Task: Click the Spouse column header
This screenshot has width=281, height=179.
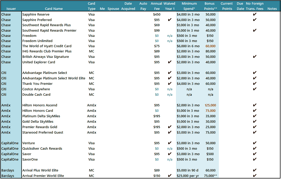Action: [113, 9]
